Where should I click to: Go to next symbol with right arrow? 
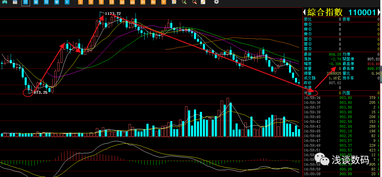point(378,12)
